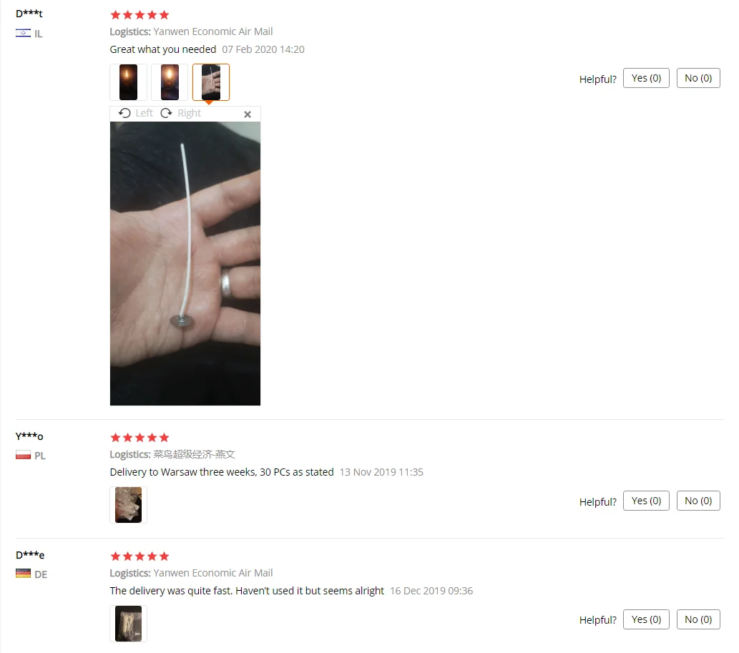The width and height of the screenshot is (739, 653).
Task: Open the photo thumbnail in the D***e review
Action: pos(128,624)
